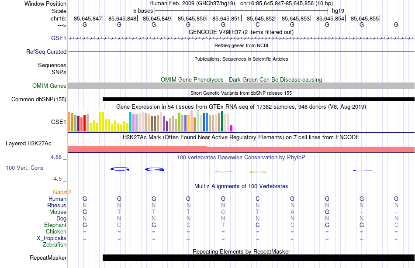Click Multiz Alignments of 100 Vertebrates title
This screenshot has width=415, height=268.
tap(241, 186)
